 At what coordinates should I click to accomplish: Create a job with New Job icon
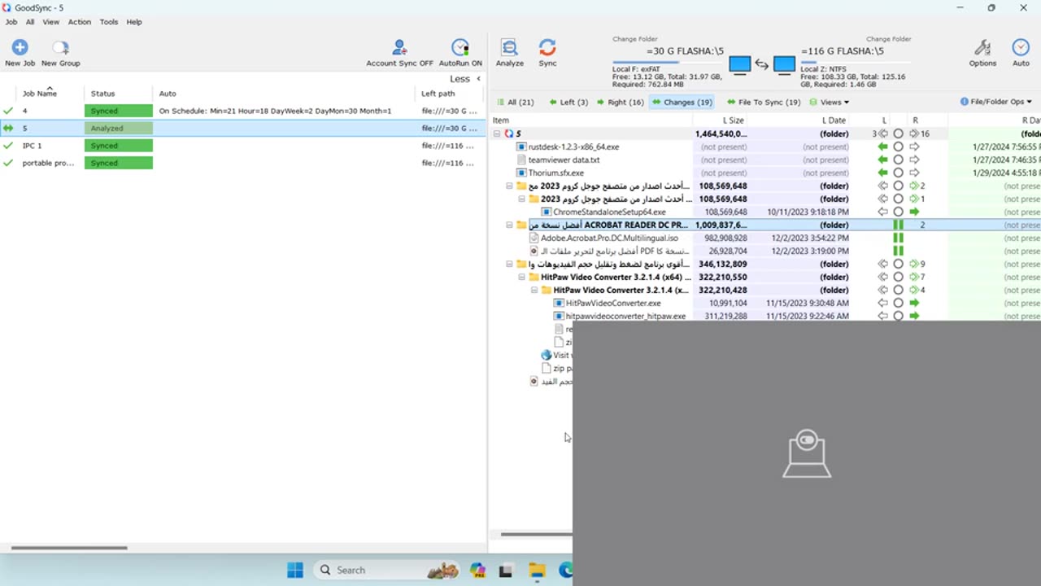(20, 48)
